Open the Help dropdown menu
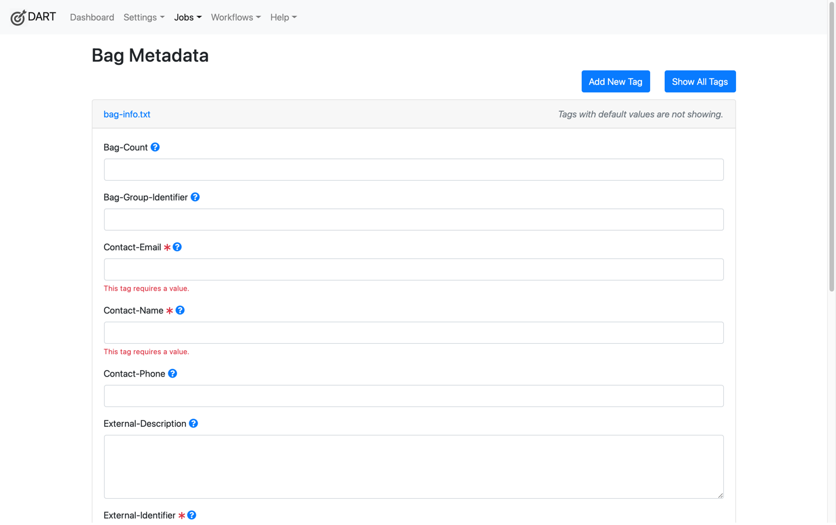 pos(284,18)
